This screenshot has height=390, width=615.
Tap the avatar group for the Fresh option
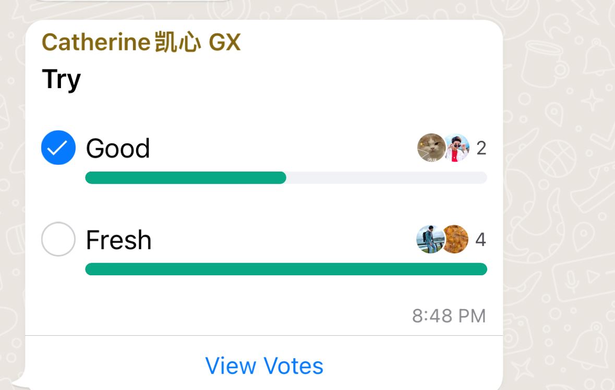[443, 240]
